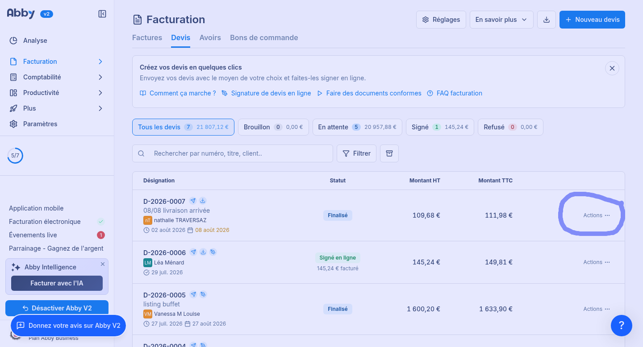Click Donnez votre avis sur Abby V2

[x=68, y=326]
